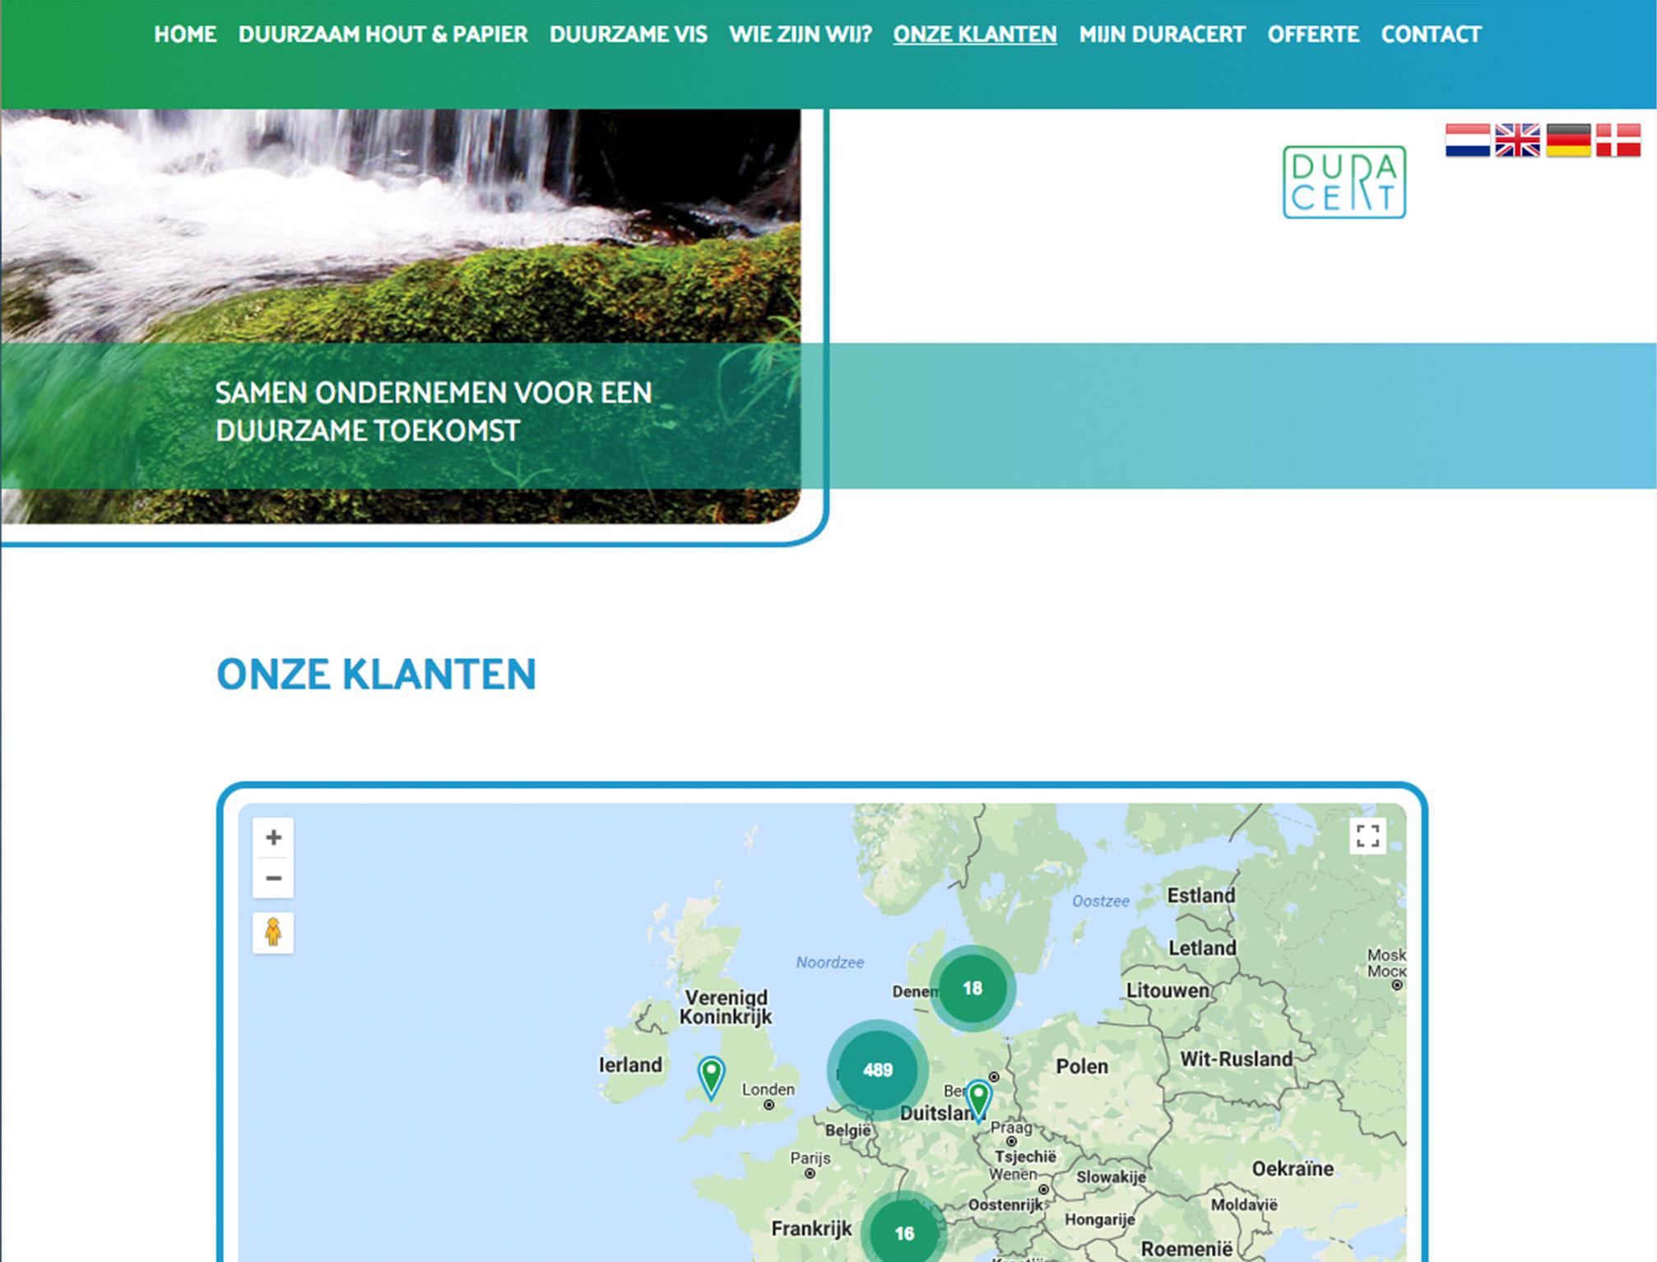Choose the German flag language

tap(1568, 140)
